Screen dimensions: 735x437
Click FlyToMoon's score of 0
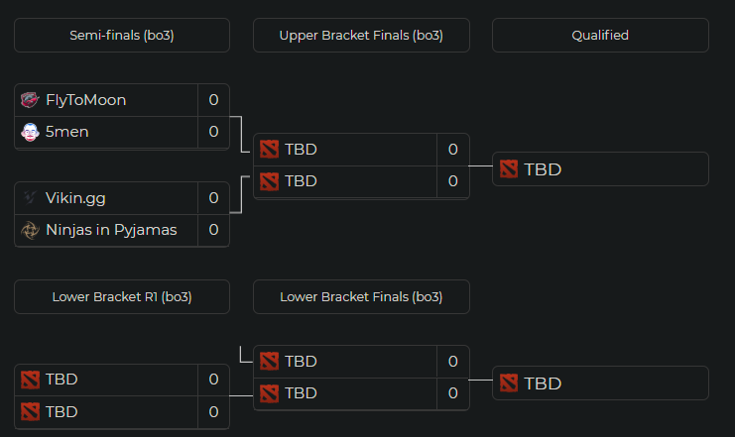click(x=213, y=100)
